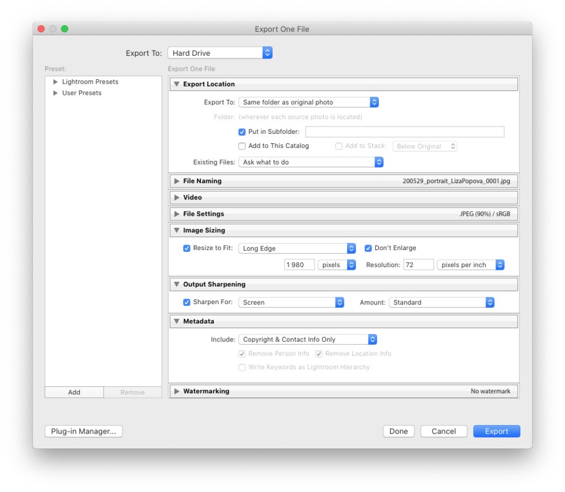
Task: Click the Export button
Action: 496,431
